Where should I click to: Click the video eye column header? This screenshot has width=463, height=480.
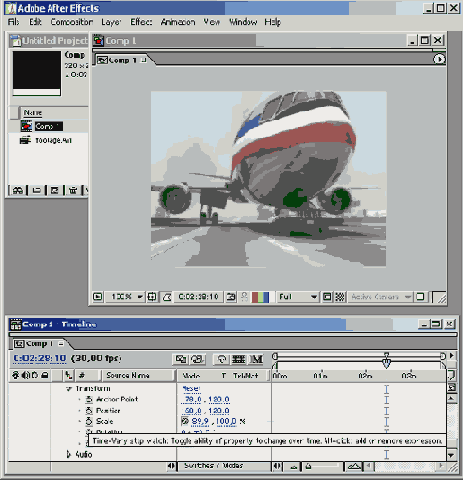coord(15,375)
